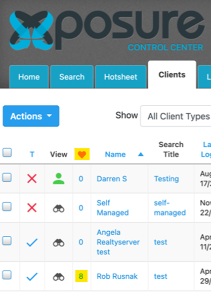Open the Actions dropdown button

tap(31, 116)
